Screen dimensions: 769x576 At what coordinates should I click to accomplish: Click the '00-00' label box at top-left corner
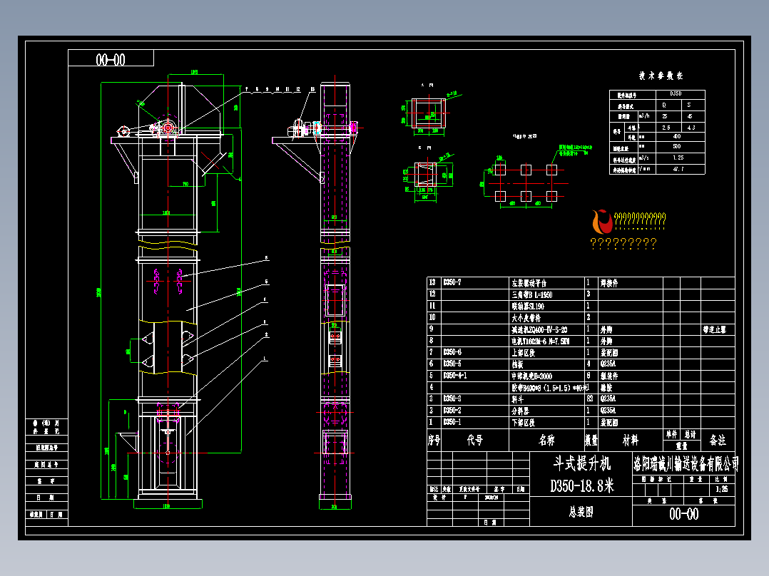pyautogui.click(x=111, y=58)
